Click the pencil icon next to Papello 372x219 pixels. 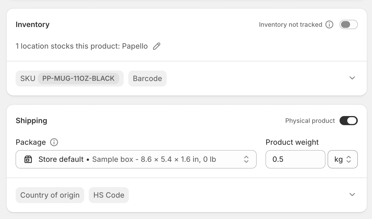[157, 46]
